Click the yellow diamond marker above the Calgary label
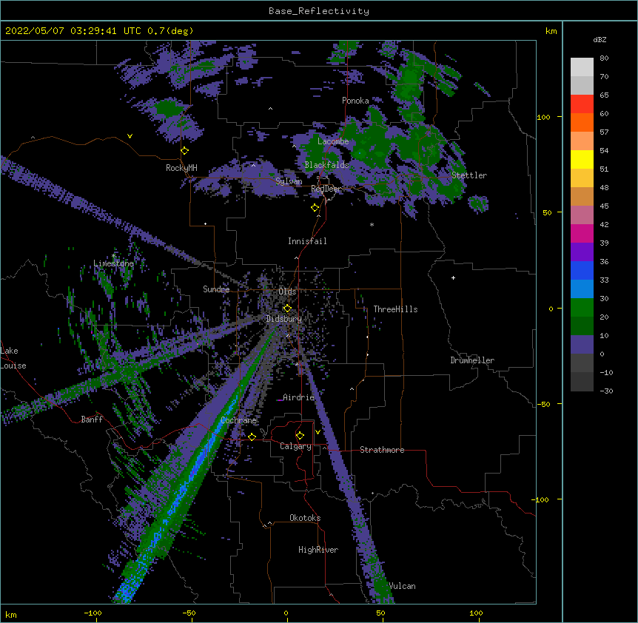 tap(300, 436)
